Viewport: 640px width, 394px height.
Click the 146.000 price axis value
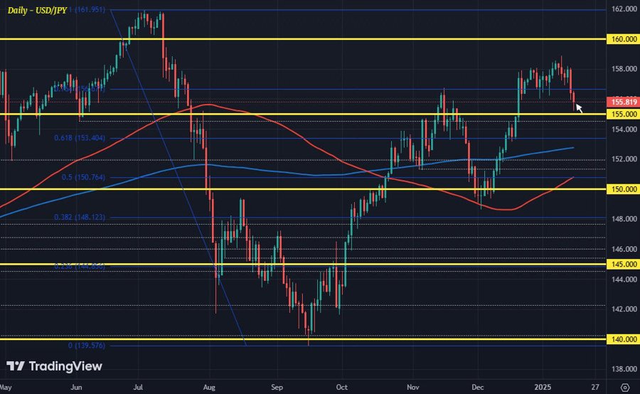coord(624,249)
